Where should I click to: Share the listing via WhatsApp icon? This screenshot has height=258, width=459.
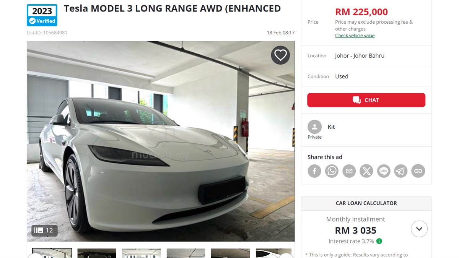pyautogui.click(x=332, y=171)
